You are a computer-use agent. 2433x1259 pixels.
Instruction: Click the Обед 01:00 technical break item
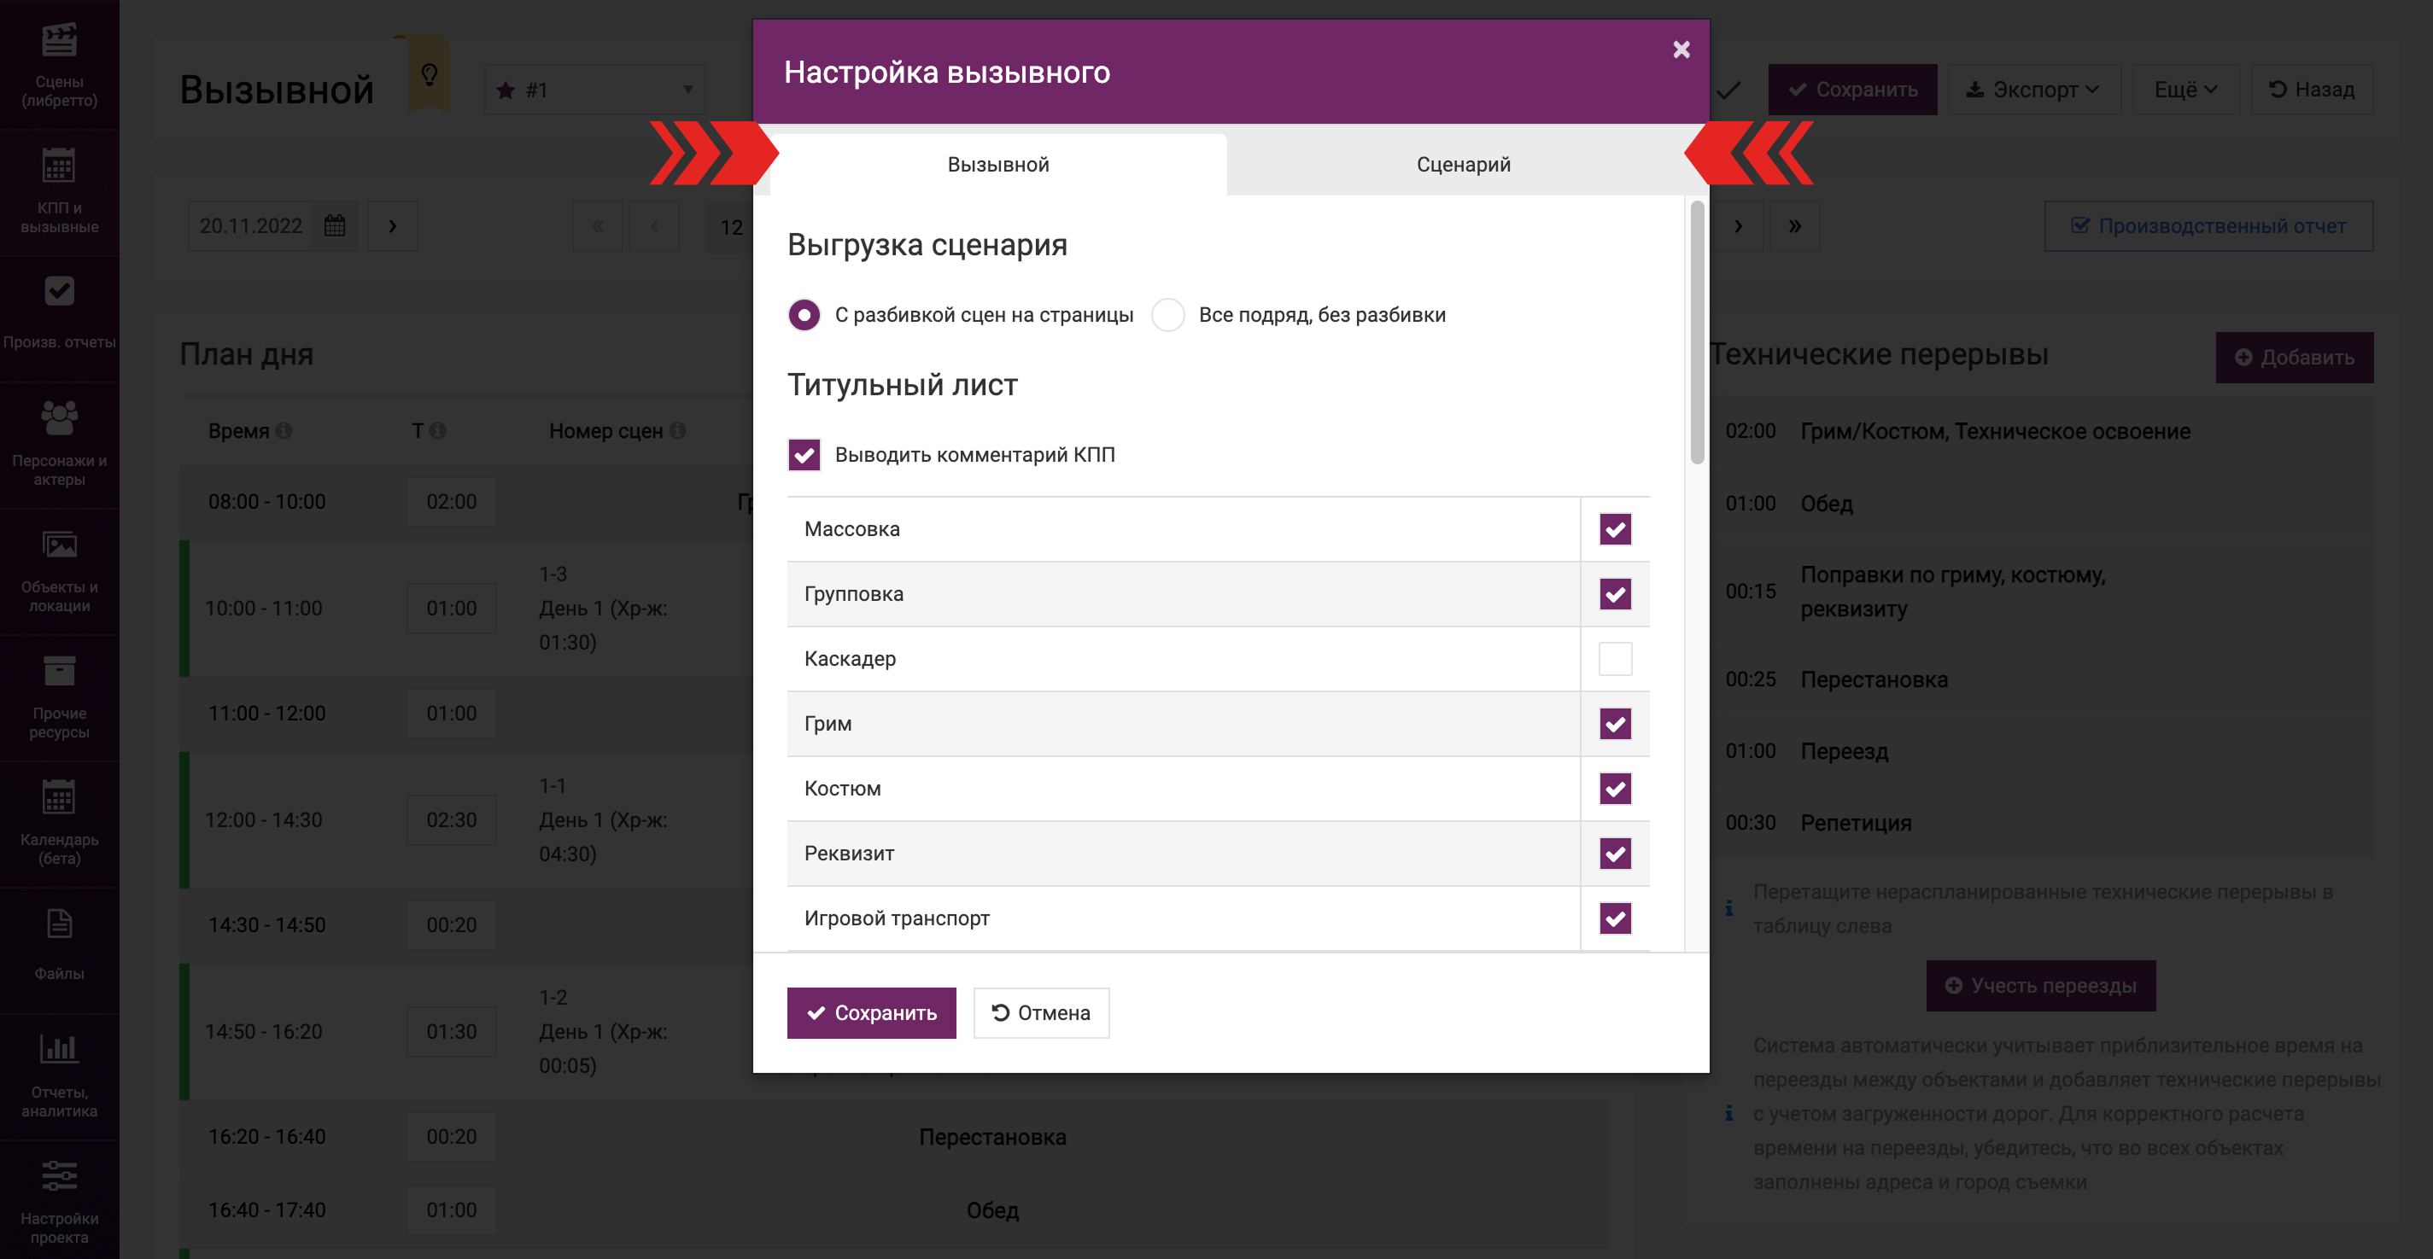click(2042, 503)
